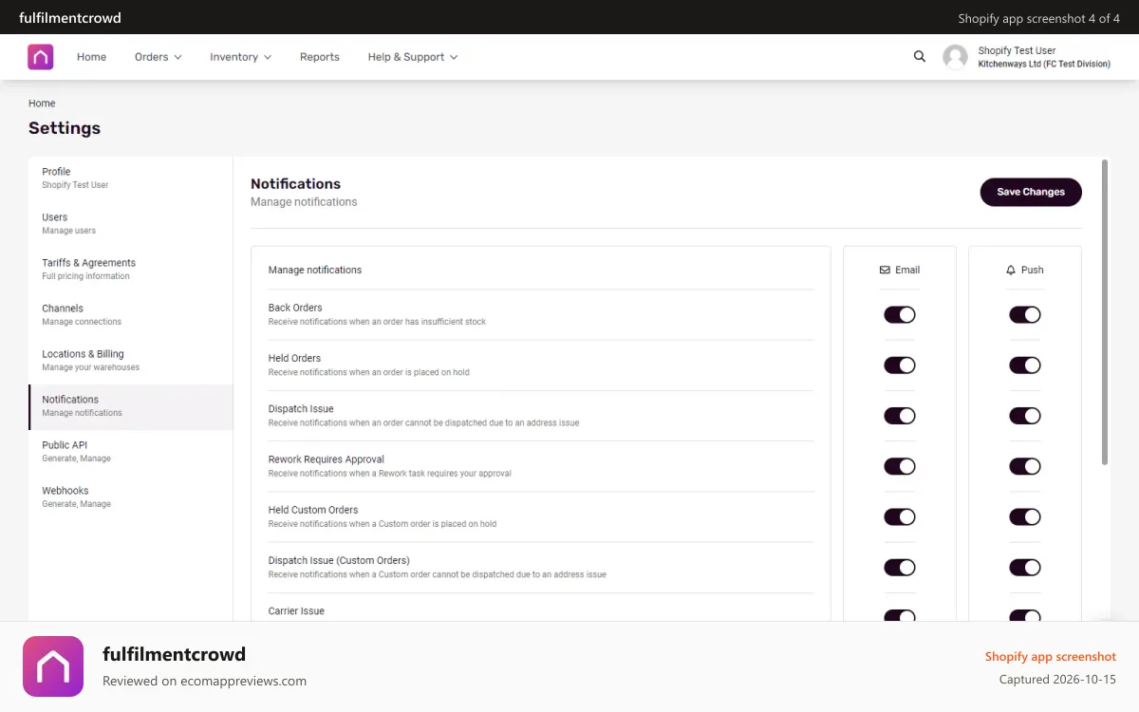Toggle Dispatch Issue push switch
Viewport: 1139px width, 712px height.
(1025, 416)
